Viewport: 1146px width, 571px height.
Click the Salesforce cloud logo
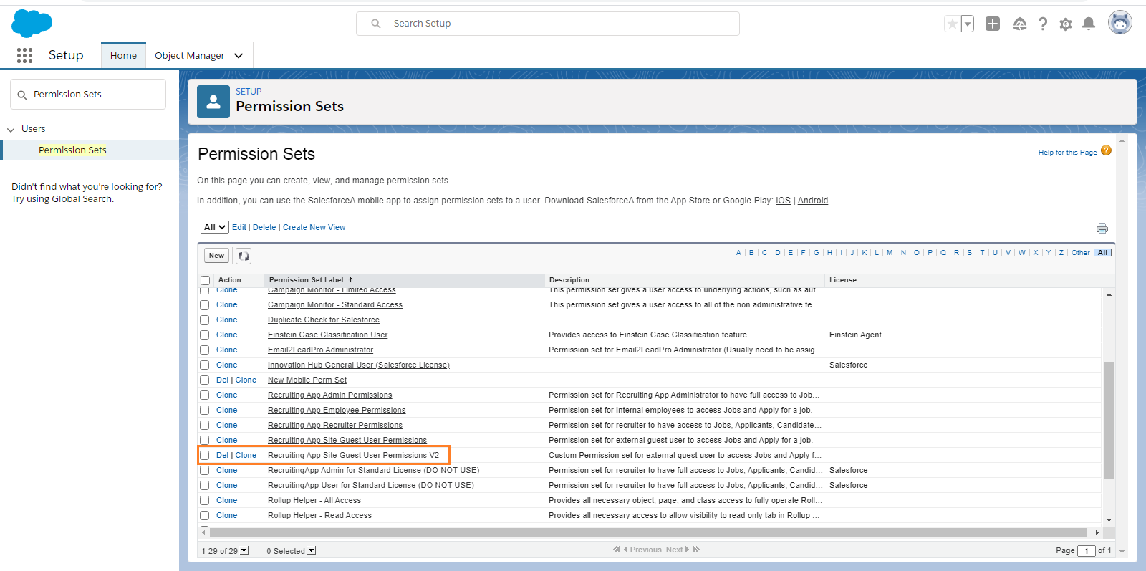[x=32, y=24]
